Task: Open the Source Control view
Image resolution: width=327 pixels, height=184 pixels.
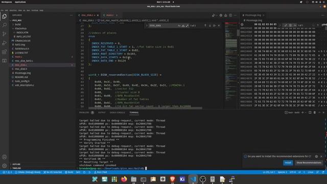Action: pyautogui.click(x=5, y=34)
